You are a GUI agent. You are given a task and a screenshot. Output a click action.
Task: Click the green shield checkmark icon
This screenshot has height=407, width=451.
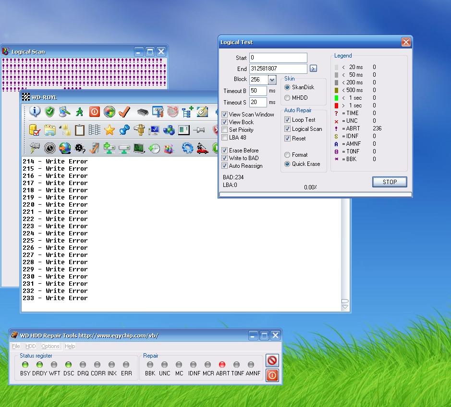coord(49,112)
